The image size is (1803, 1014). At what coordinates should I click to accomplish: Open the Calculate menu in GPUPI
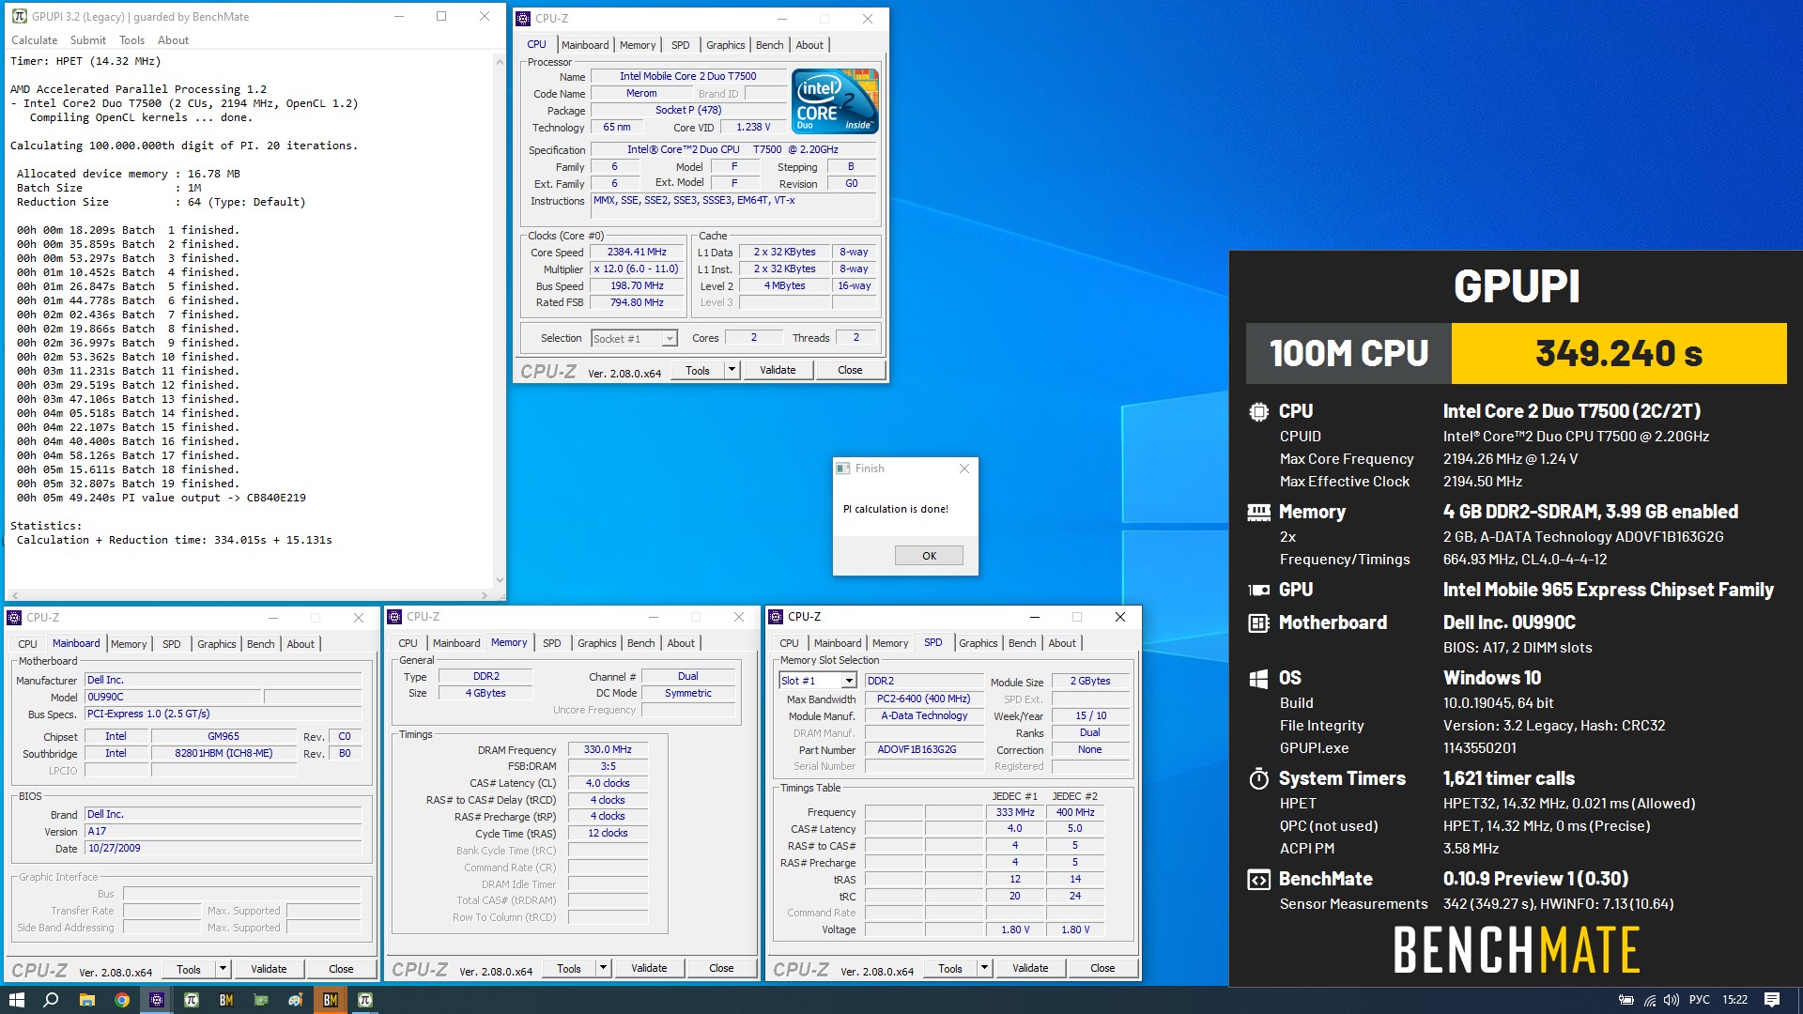tap(34, 40)
